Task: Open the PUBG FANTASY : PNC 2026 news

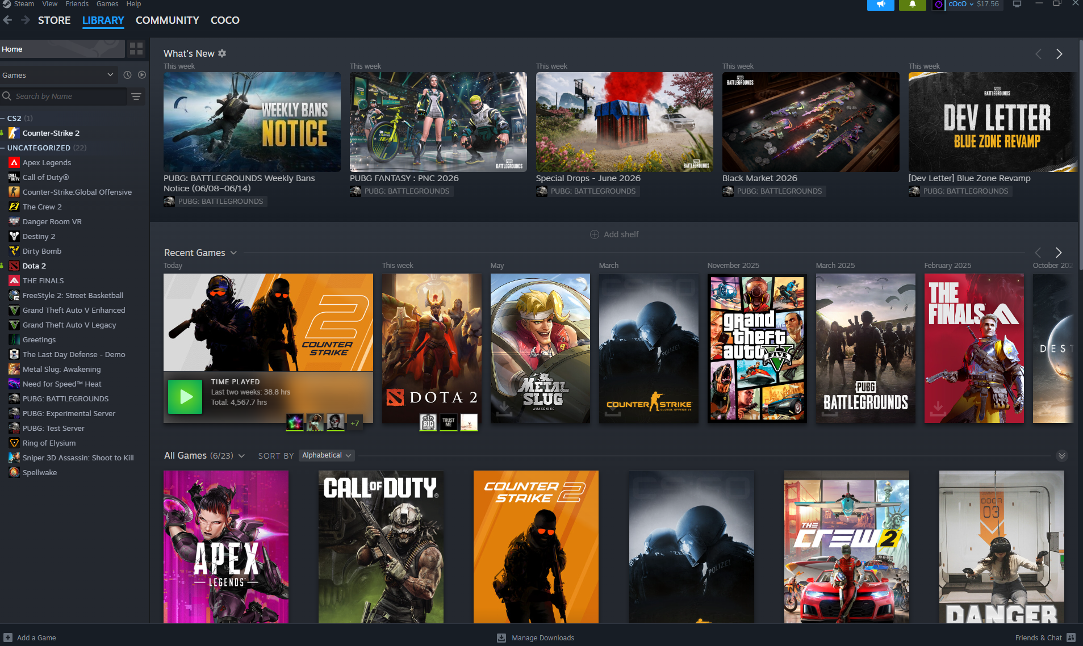Action: [x=438, y=122]
